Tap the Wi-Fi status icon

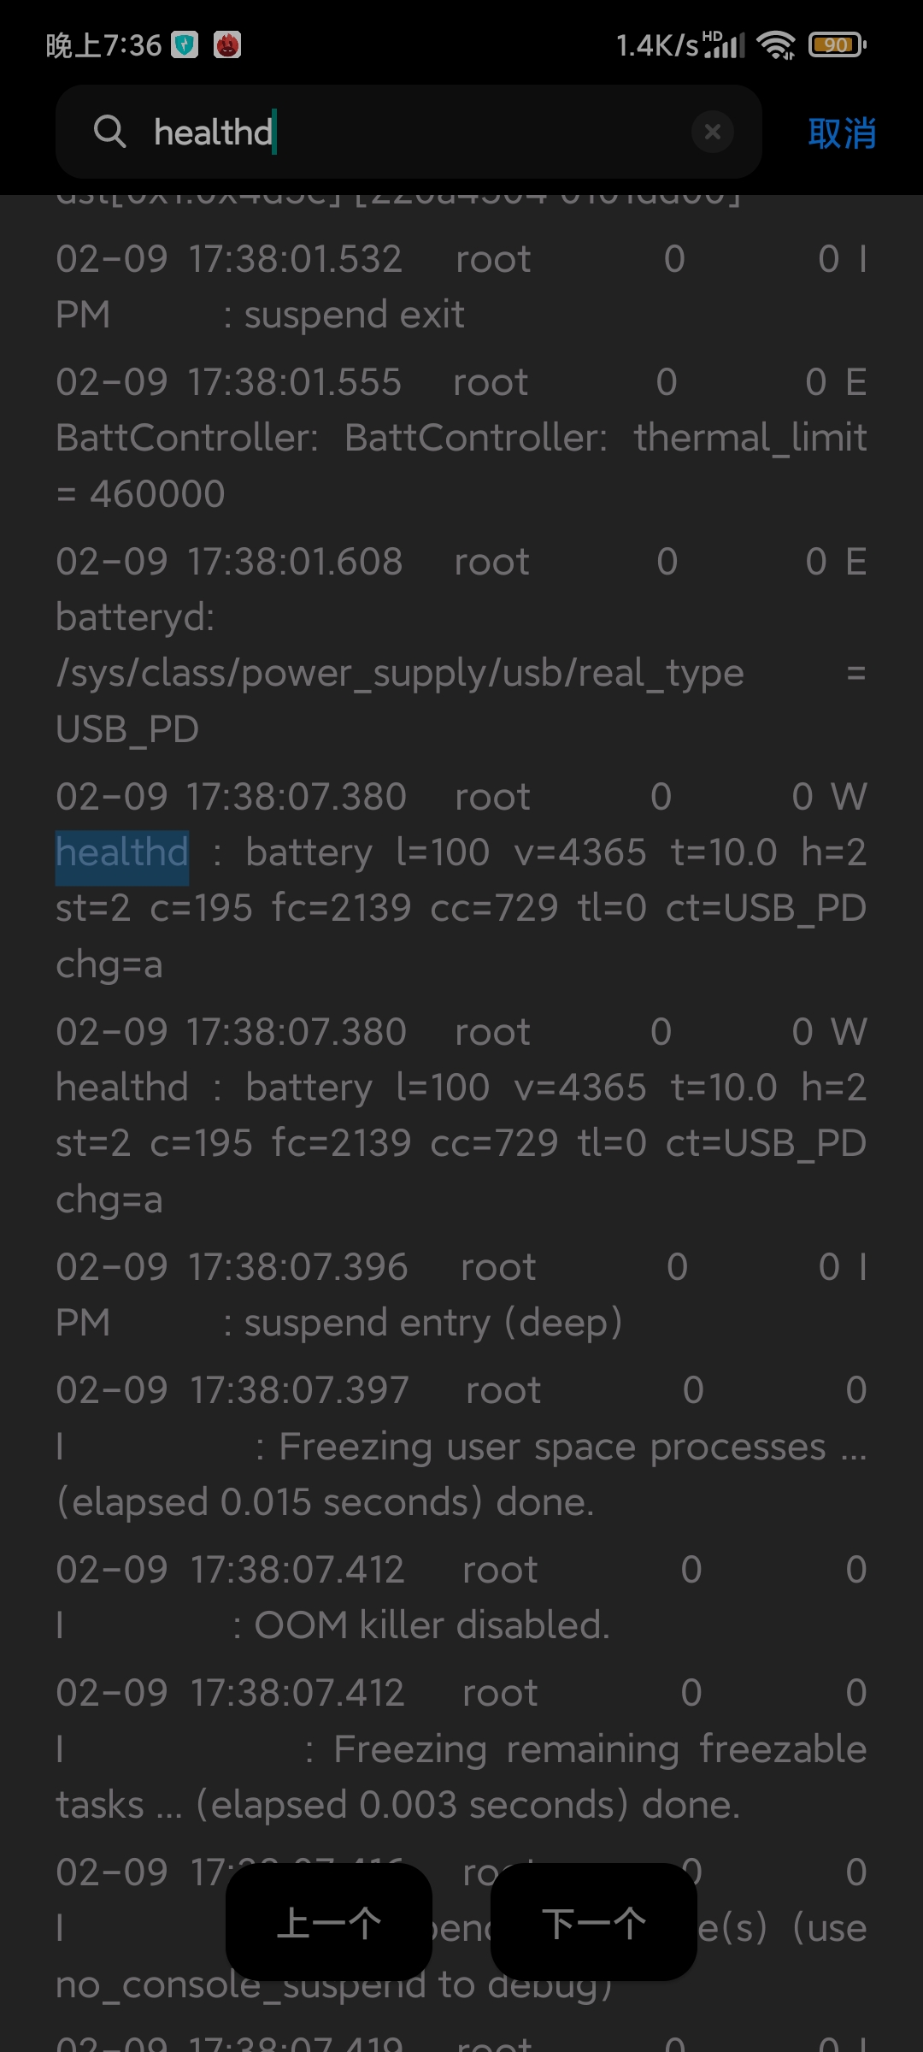click(776, 44)
